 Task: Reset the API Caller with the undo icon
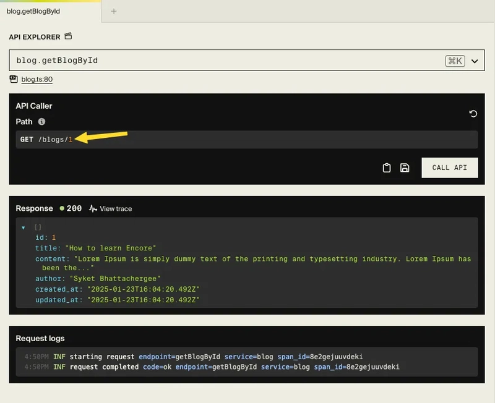point(473,114)
